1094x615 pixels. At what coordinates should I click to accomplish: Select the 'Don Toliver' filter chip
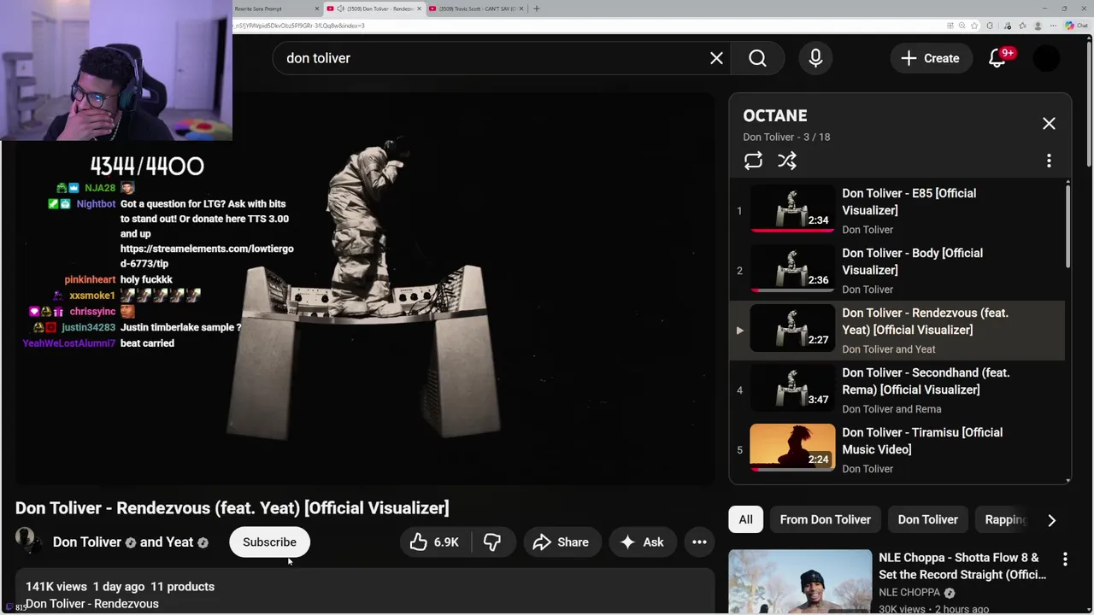pyautogui.click(x=928, y=519)
